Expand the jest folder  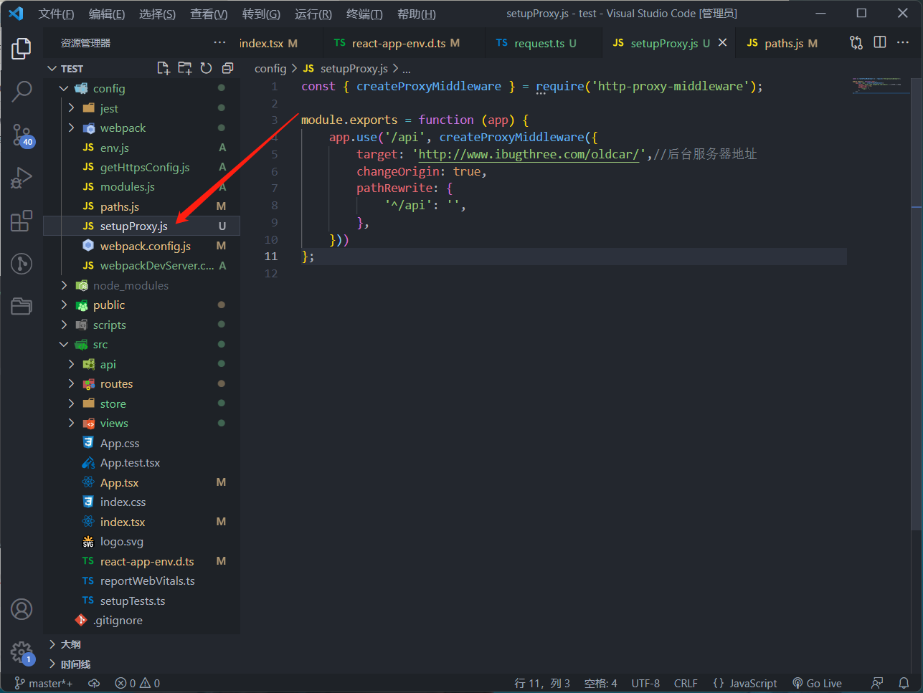point(71,108)
